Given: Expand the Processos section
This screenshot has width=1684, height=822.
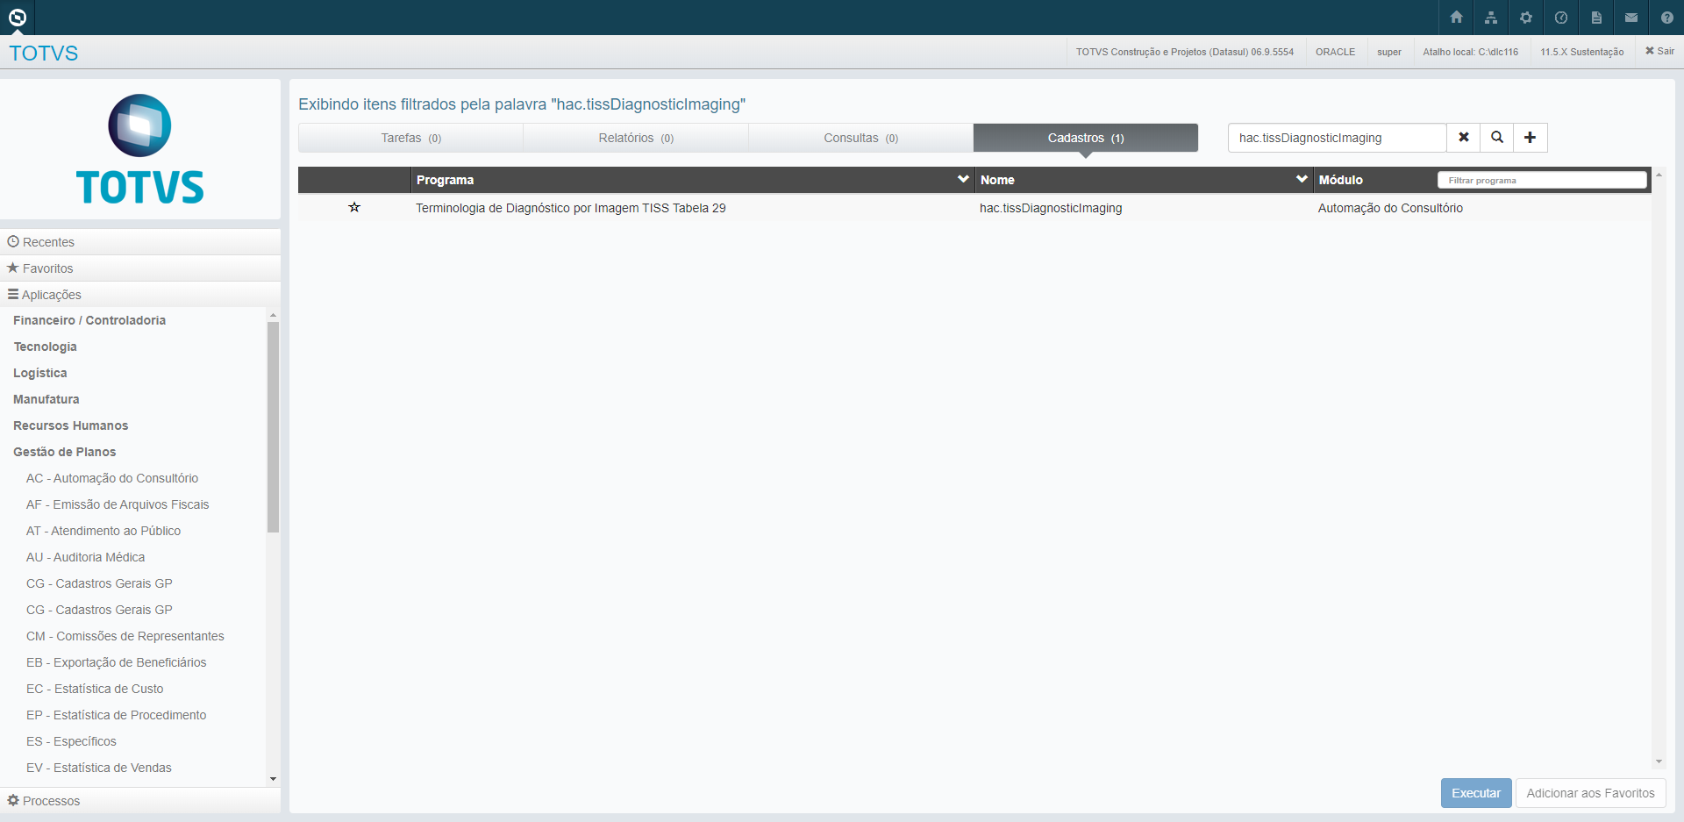Looking at the screenshot, I should click(140, 801).
